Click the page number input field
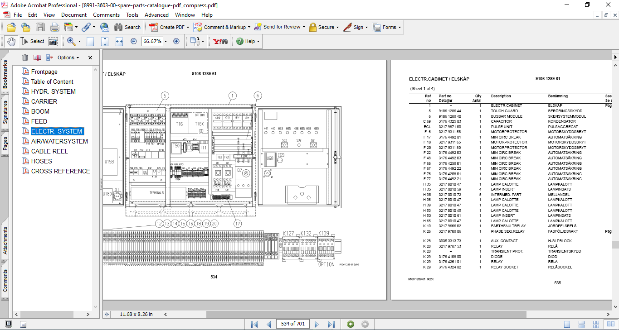Viewport: 619px width, 330px height. [x=292, y=324]
